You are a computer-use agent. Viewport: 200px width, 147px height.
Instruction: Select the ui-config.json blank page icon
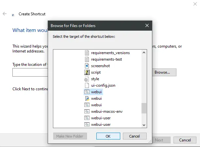87,85
